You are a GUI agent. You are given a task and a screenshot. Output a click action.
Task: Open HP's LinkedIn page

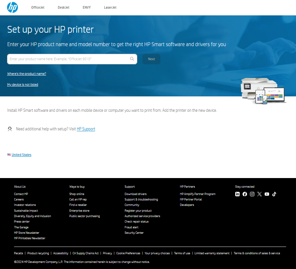[237, 194]
